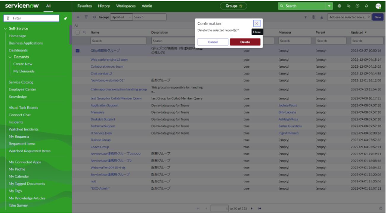Click the page number input field
Image resolution: width=386 pixels, height=214 pixels.
(219, 209)
